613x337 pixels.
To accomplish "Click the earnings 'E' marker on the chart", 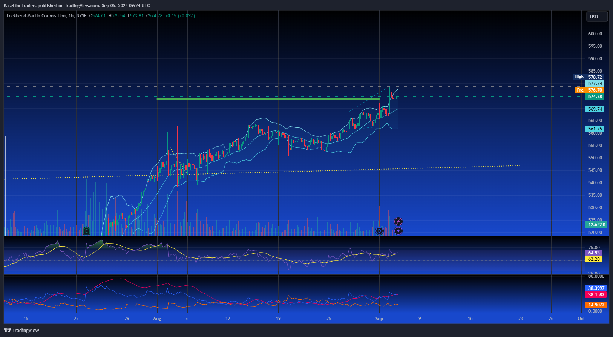I will pos(86,231).
